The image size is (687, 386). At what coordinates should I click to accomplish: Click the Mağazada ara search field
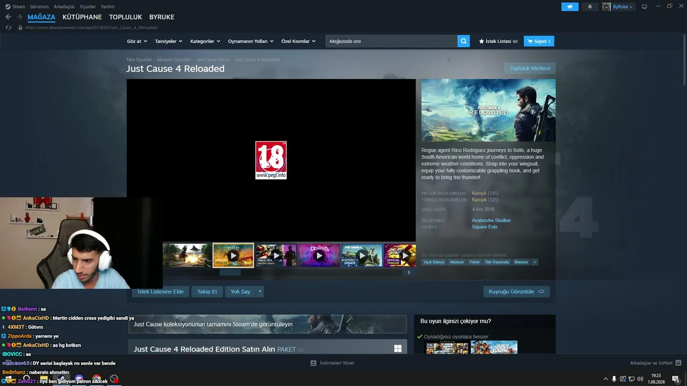point(392,41)
